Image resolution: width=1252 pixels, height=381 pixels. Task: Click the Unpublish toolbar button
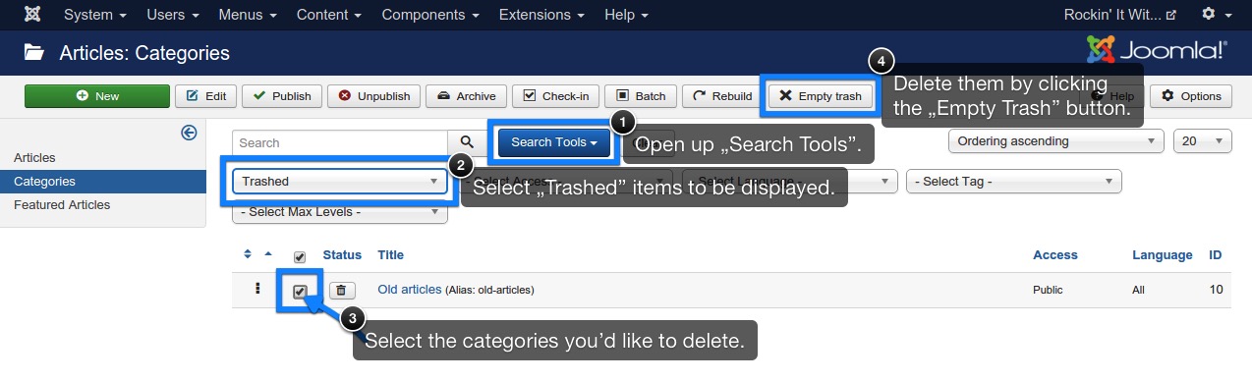coord(374,96)
